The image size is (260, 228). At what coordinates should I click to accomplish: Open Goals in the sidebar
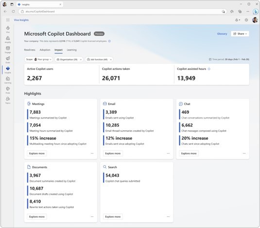(x=8, y=60)
